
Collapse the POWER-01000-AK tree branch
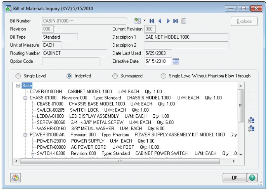coord(26,135)
